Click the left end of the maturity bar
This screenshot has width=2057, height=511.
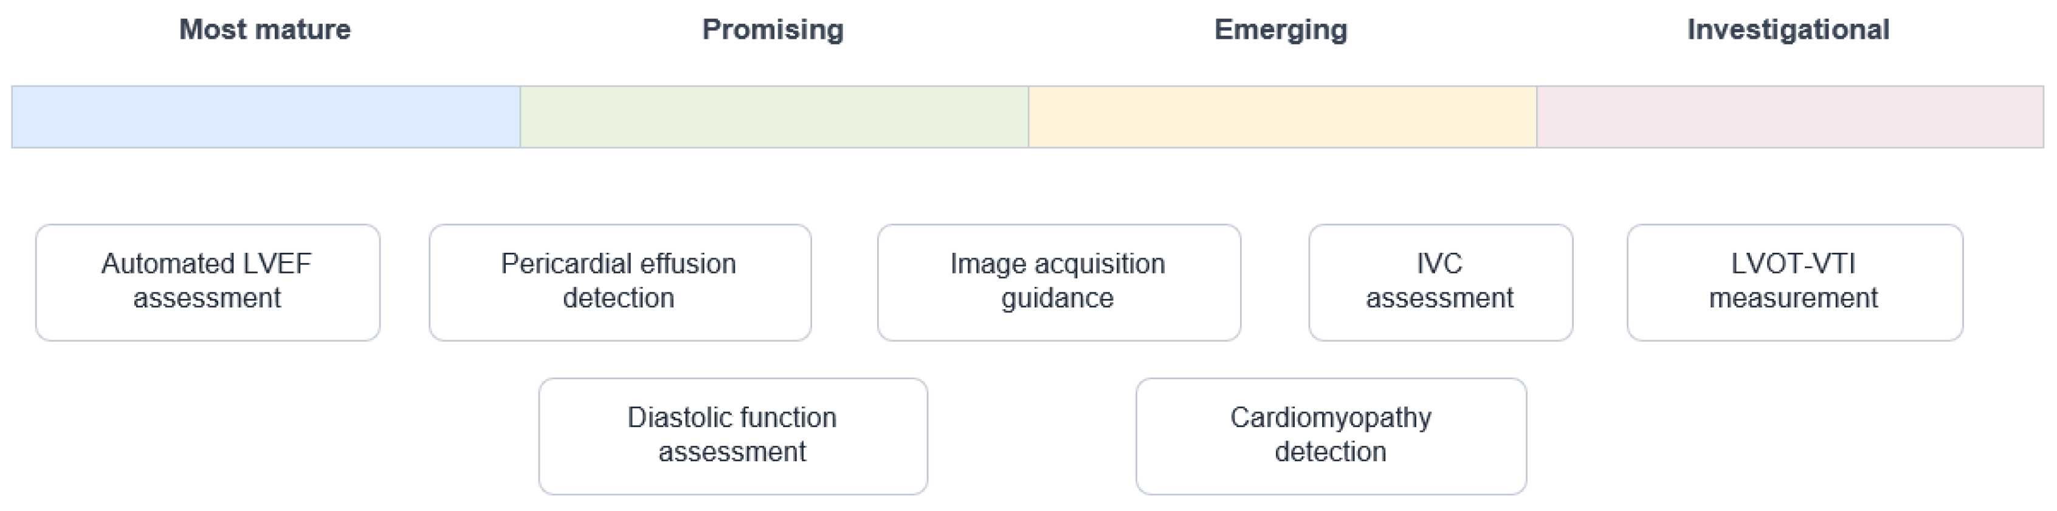tap(13, 117)
